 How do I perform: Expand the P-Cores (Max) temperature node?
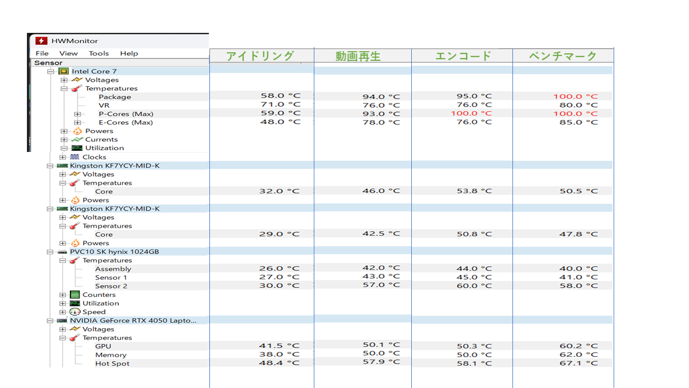tap(77, 114)
